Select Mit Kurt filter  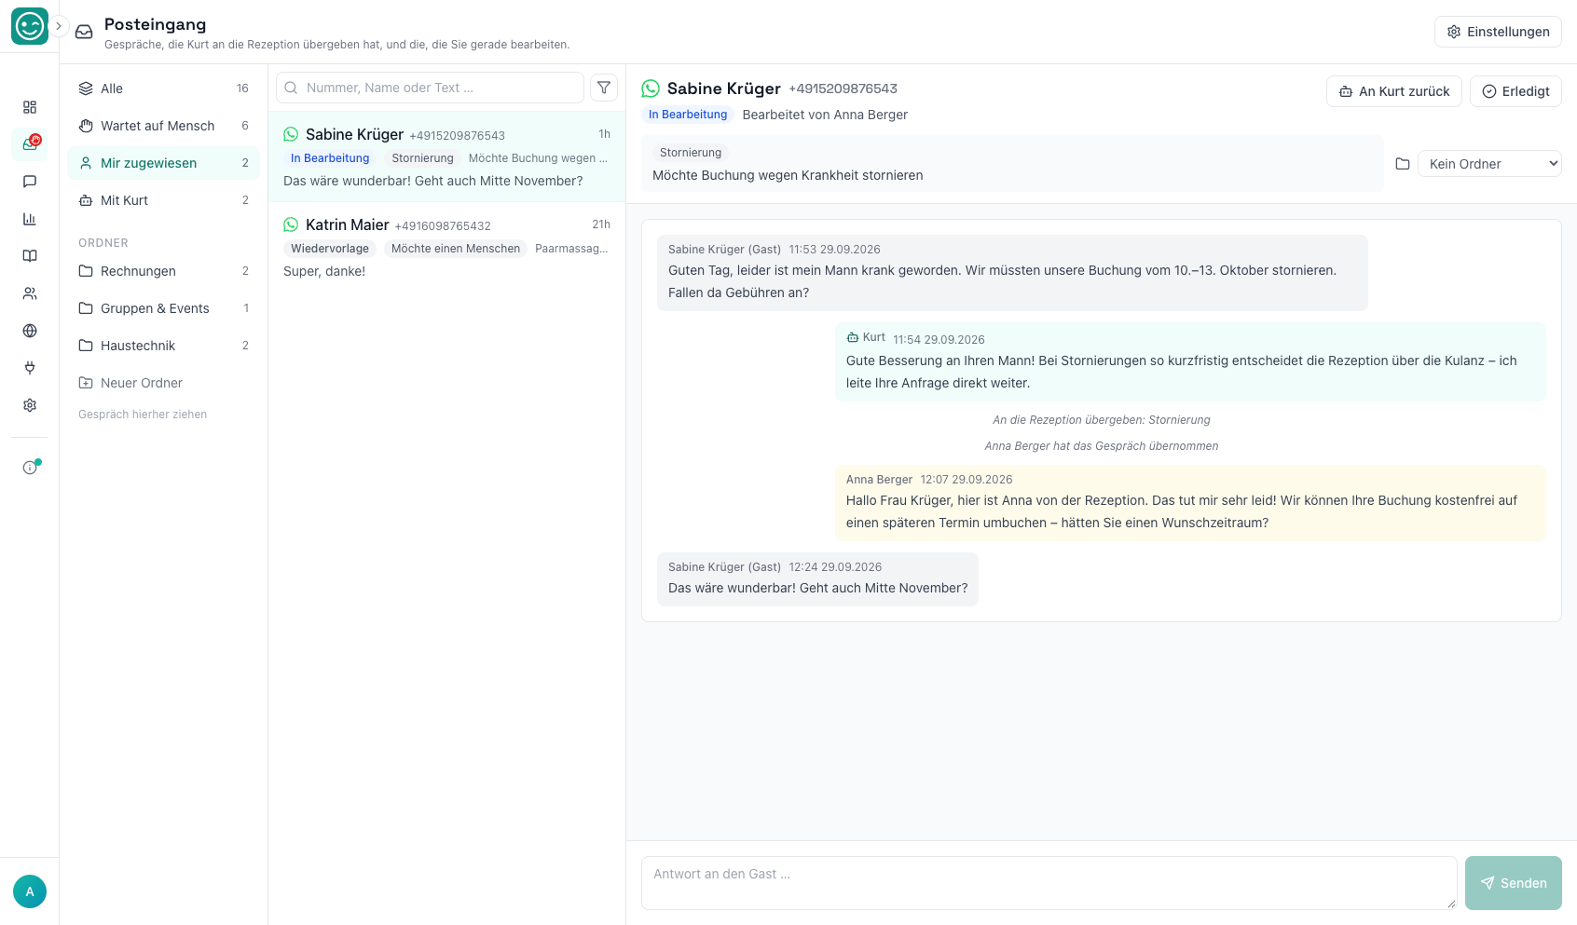point(164,200)
